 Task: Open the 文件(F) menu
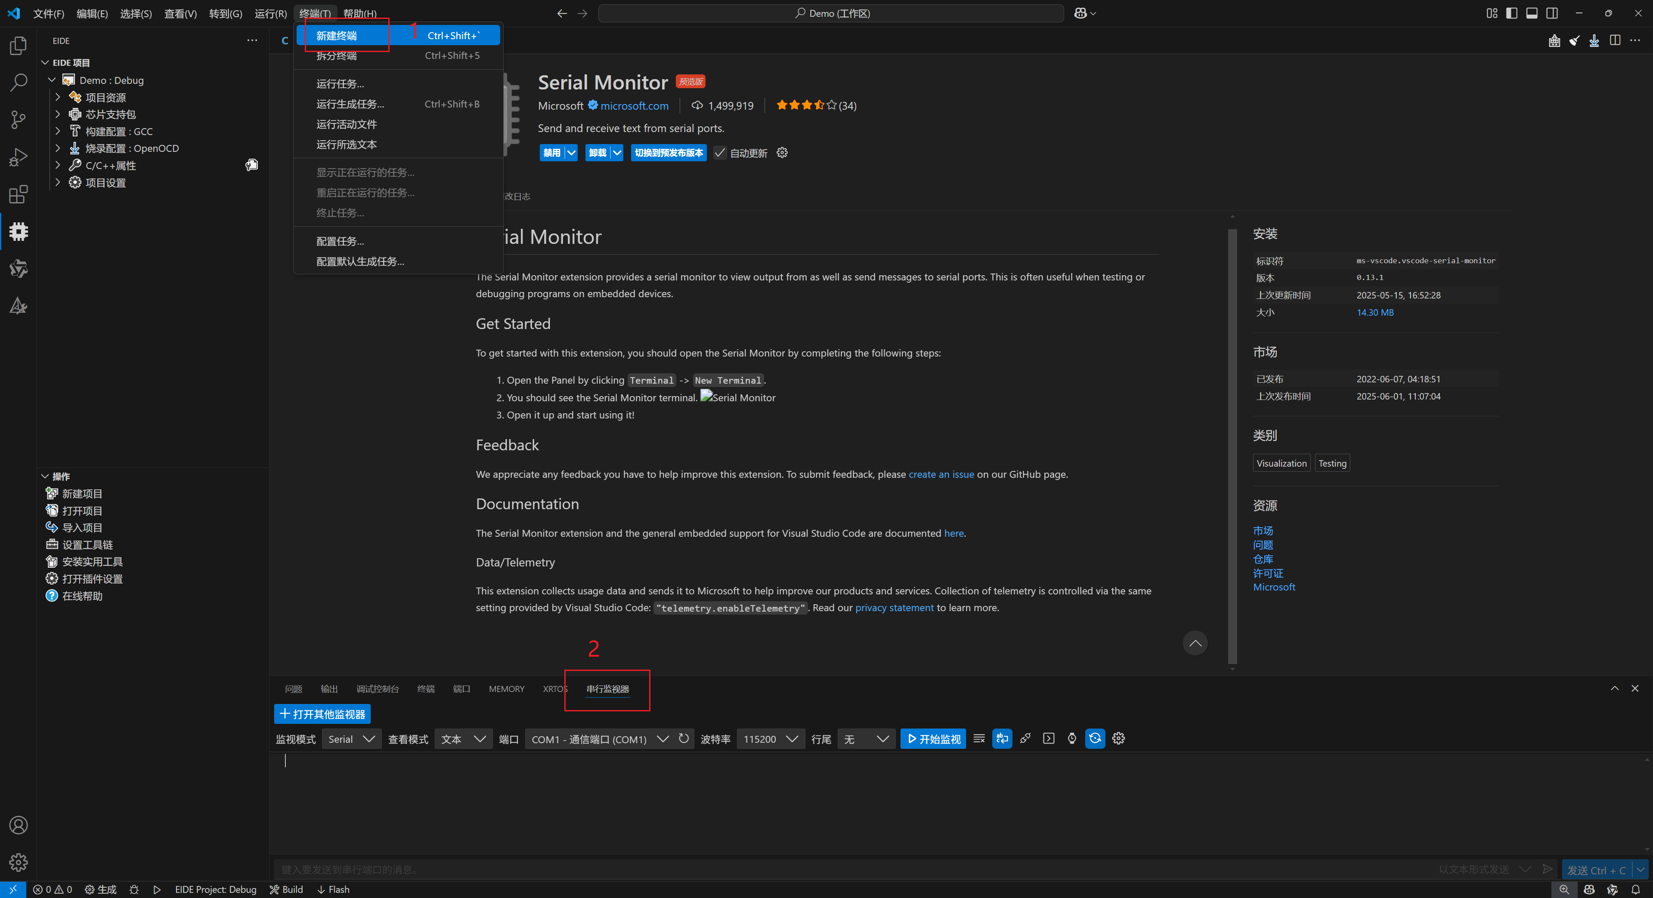pos(49,13)
